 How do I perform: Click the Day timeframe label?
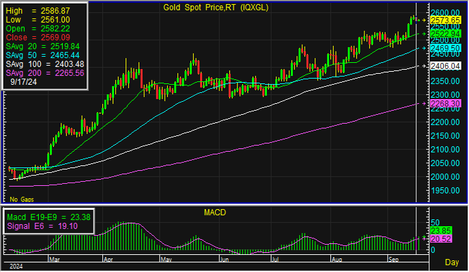coord(452,262)
